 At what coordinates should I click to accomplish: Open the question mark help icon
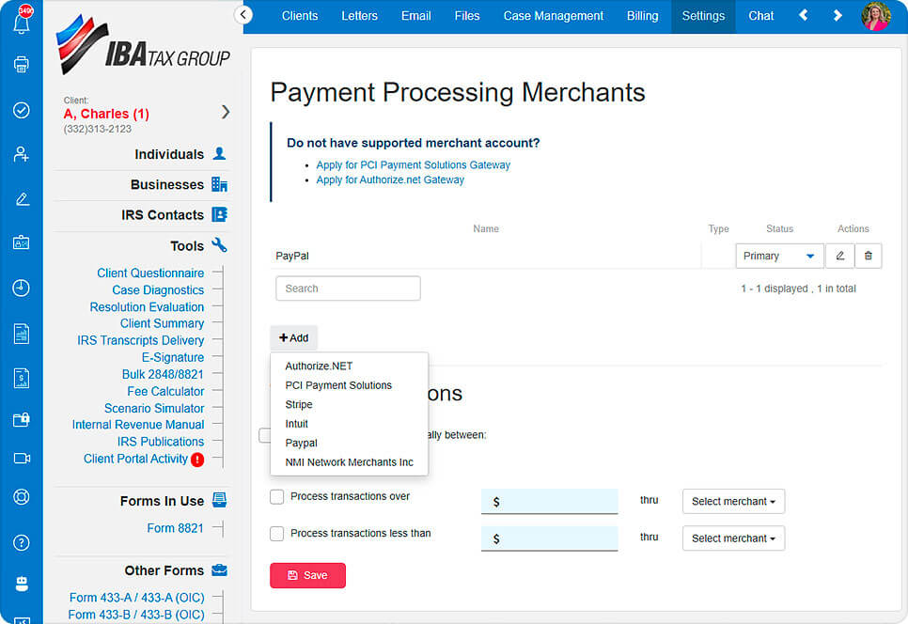[22, 542]
